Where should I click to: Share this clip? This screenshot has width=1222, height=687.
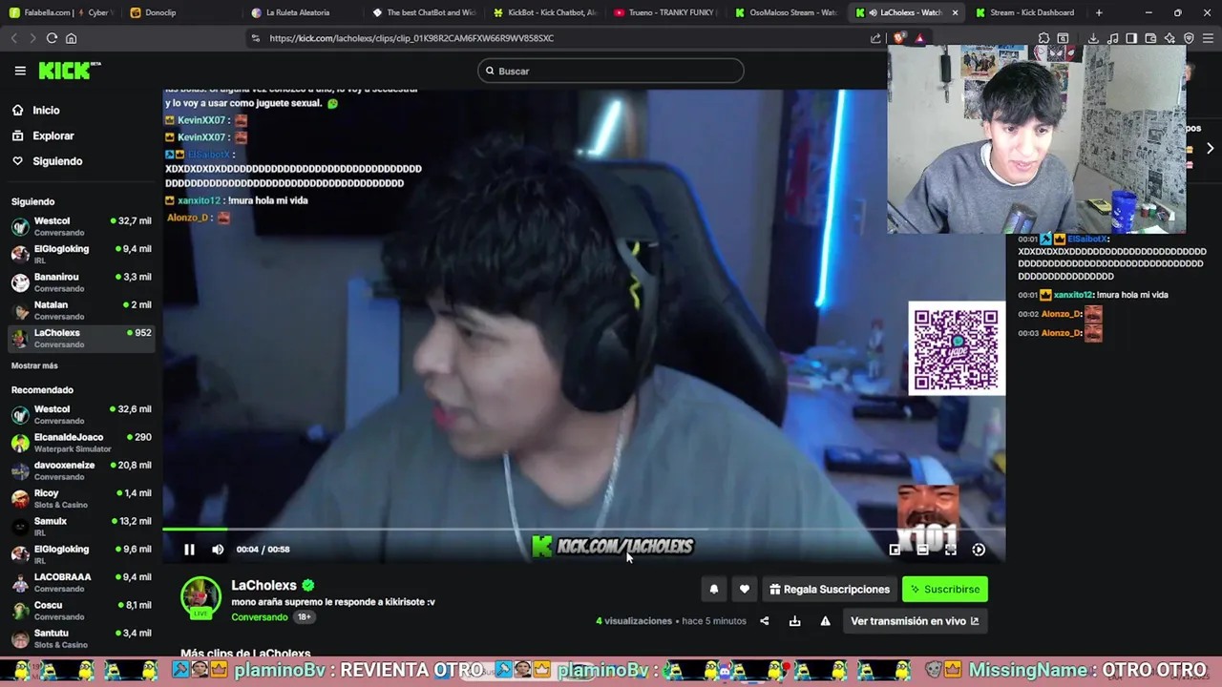click(x=764, y=621)
